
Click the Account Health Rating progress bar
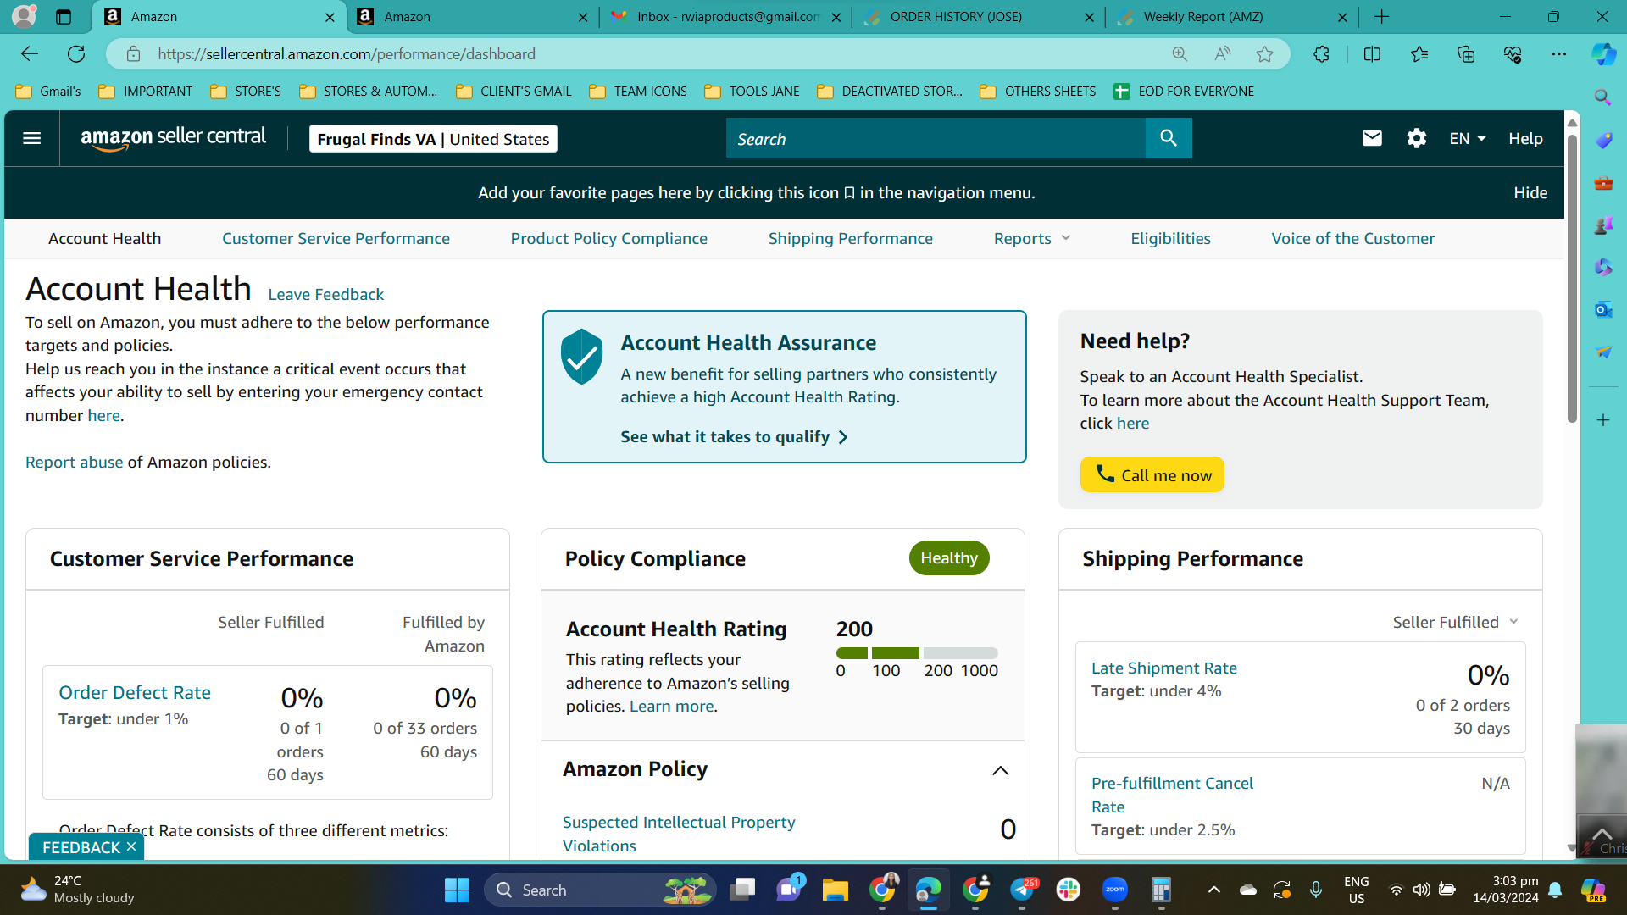click(917, 653)
